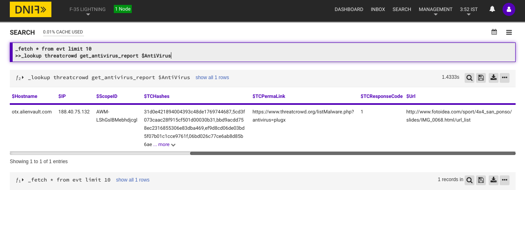Click the DNIF logo
This screenshot has height=237, width=525.
tap(31, 9)
